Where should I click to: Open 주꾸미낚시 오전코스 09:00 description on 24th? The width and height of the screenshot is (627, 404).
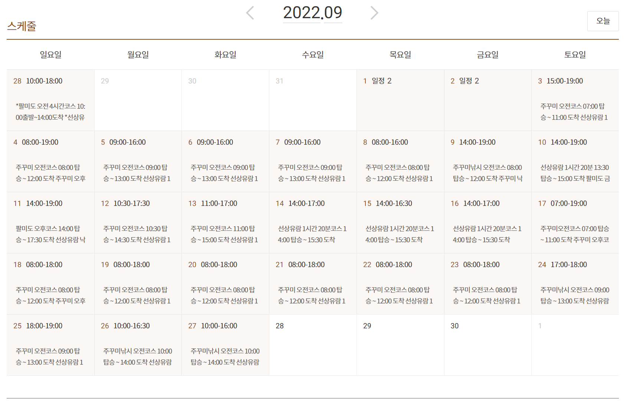coord(575,295)
